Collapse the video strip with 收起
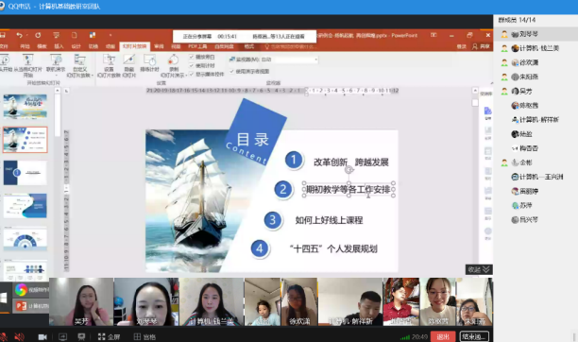The width and height of the screenshot is (578, 342). coord(479,269)
